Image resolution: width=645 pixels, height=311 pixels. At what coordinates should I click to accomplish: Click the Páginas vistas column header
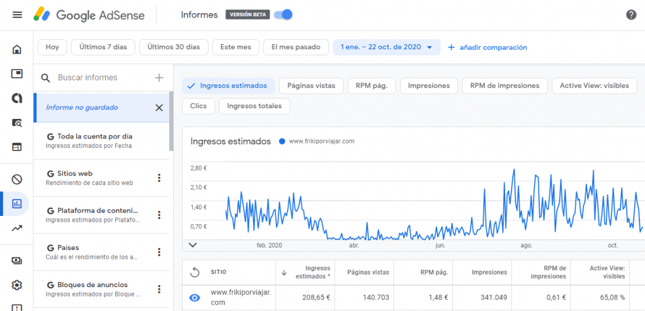368,273
